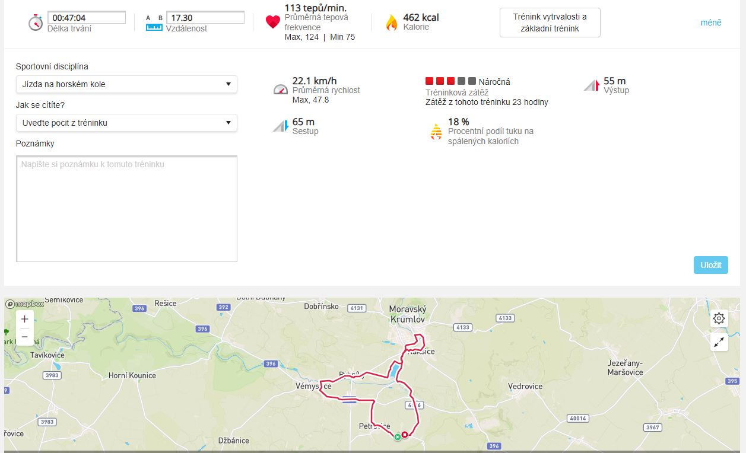The width and height of the screenshot is (746, 453).
Task: Click the red route end marker
Action: point(405,435)
